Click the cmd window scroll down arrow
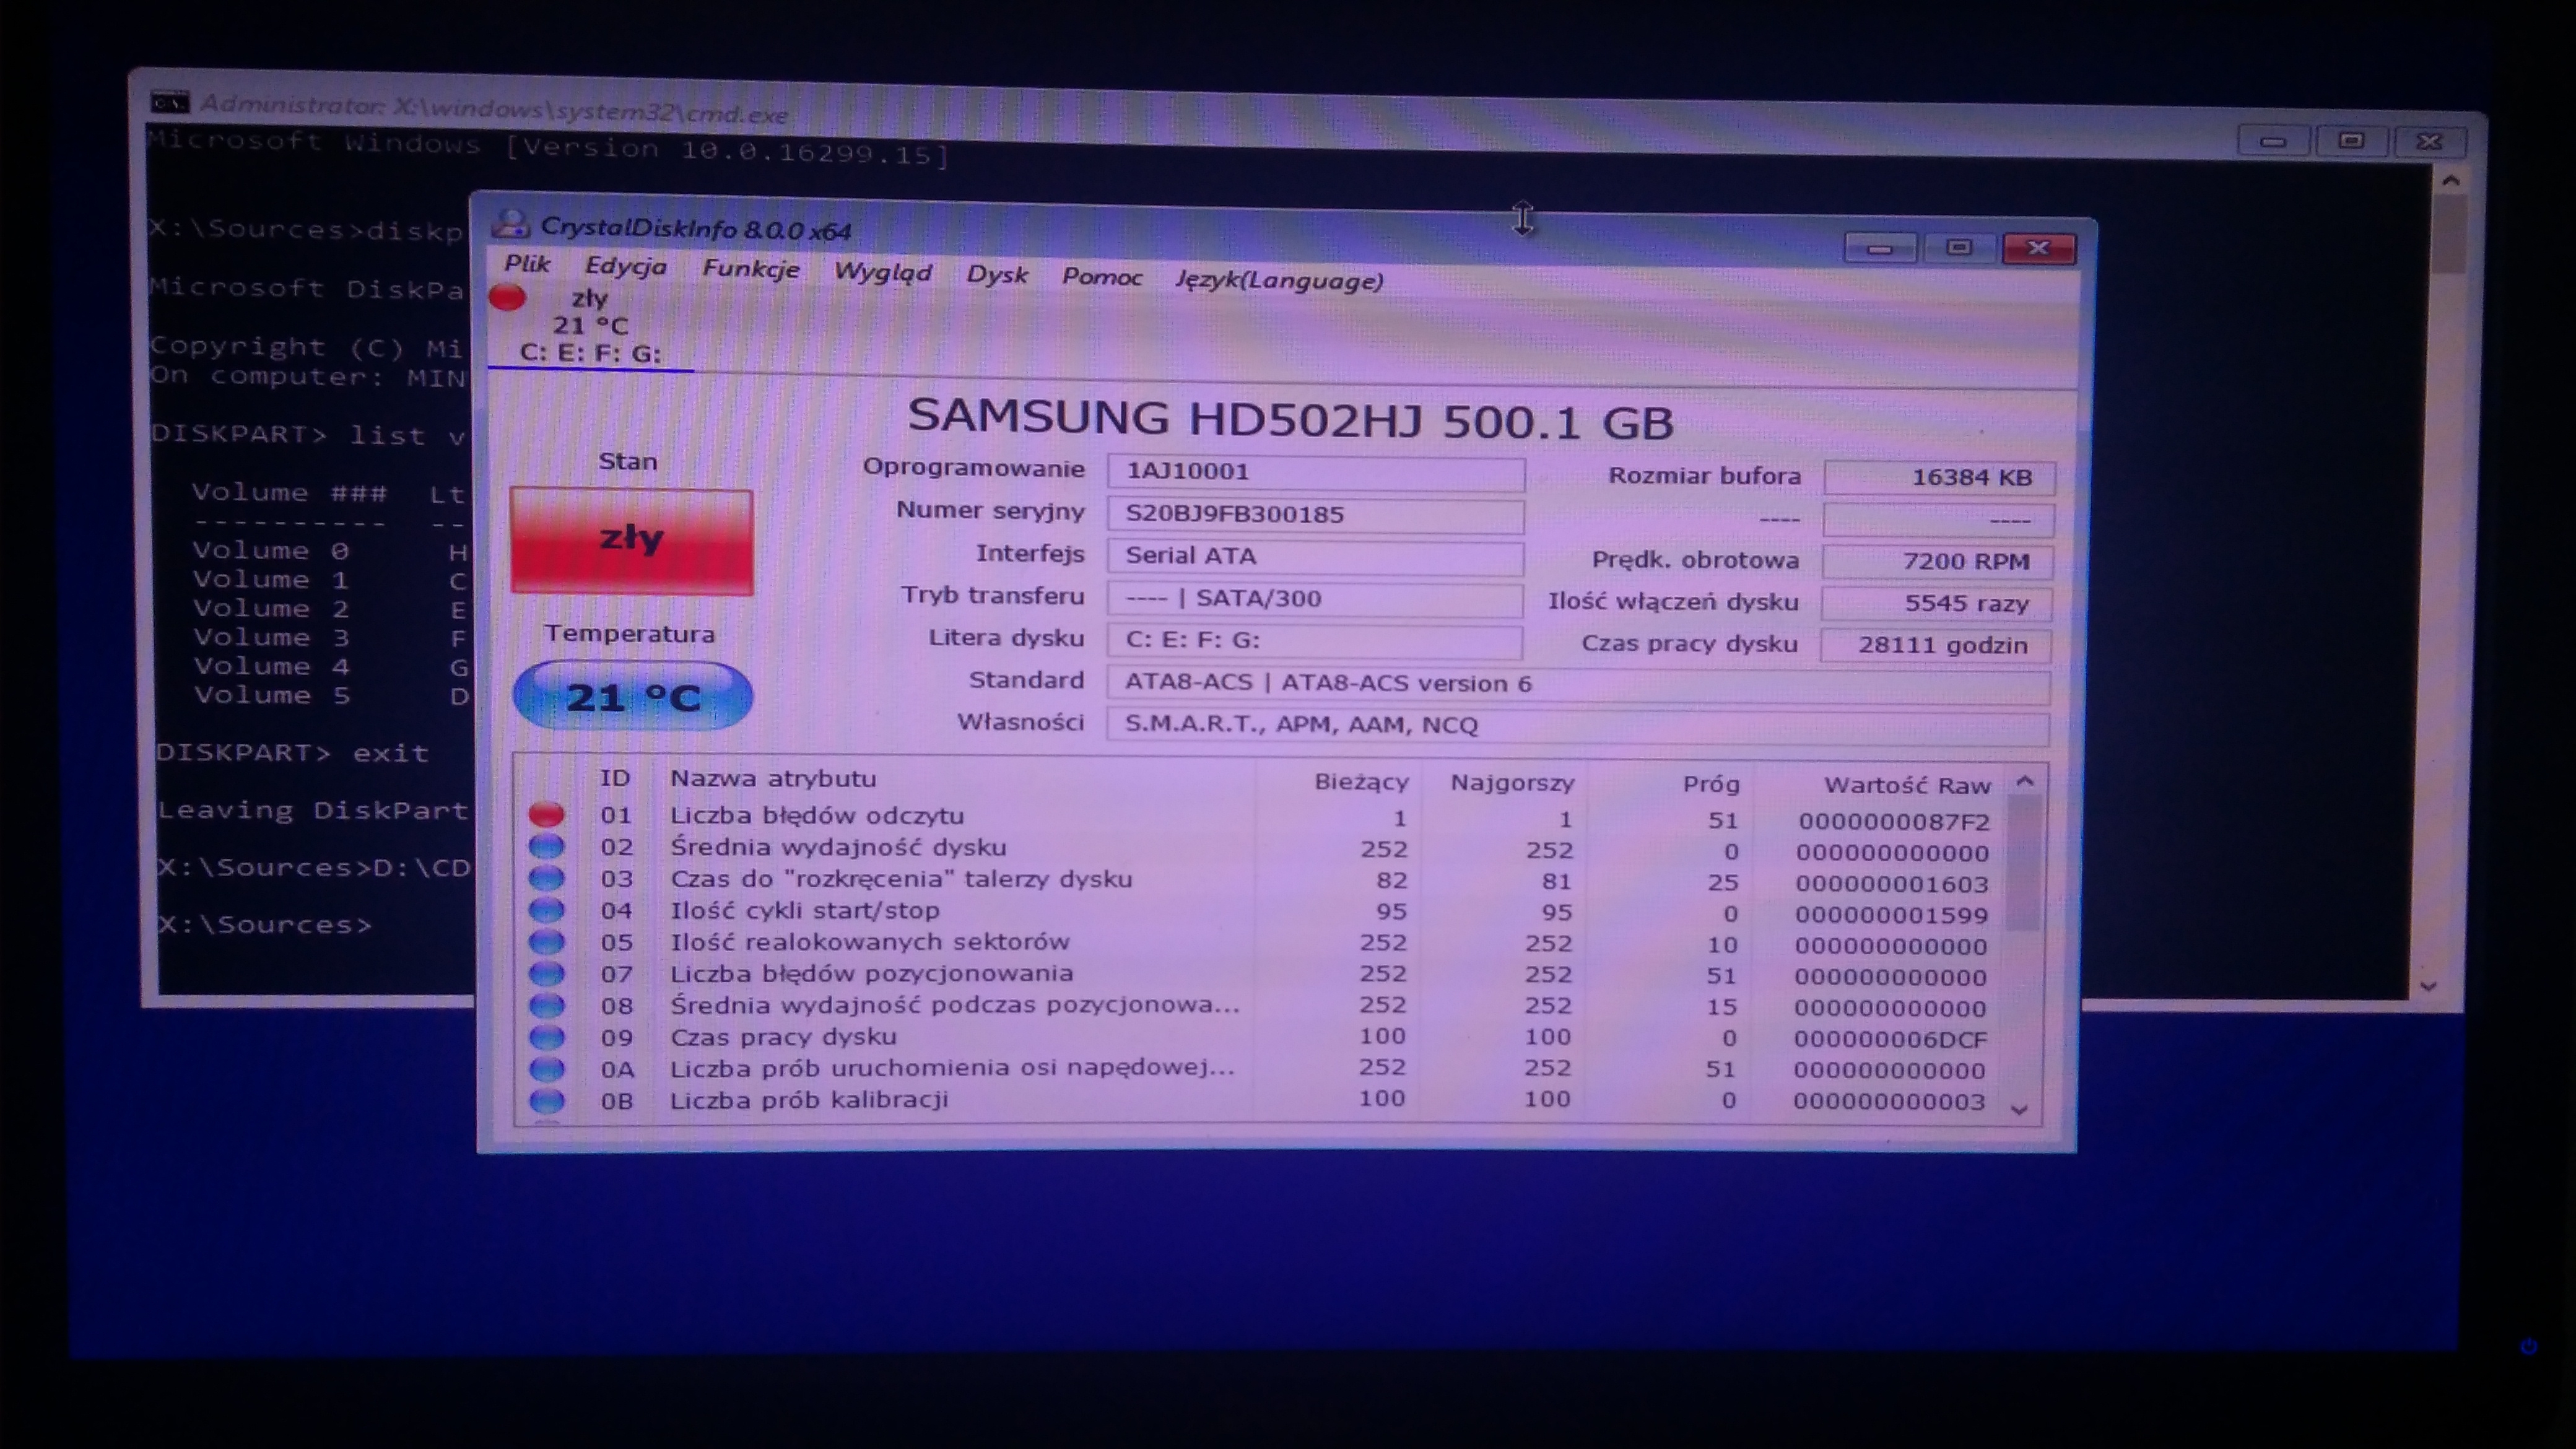The height and width of the screenshot is (1449, 2576). point(2429,986)
